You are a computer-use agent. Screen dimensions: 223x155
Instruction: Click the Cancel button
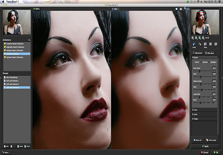coord(204,152)
